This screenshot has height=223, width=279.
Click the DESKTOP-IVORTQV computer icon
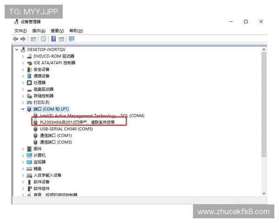(x=23, y=50)
